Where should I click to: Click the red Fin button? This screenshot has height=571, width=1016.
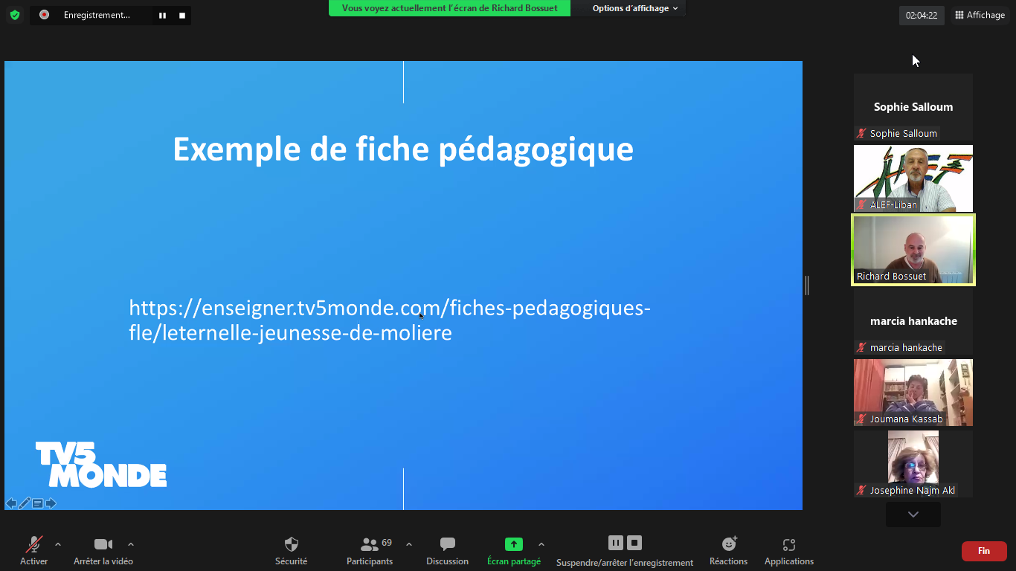[x=984, y=551]
